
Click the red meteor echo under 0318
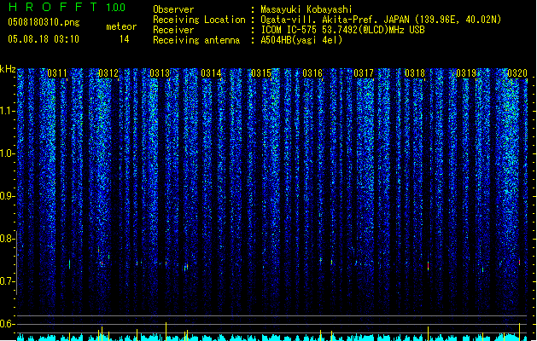click(428, 266)
